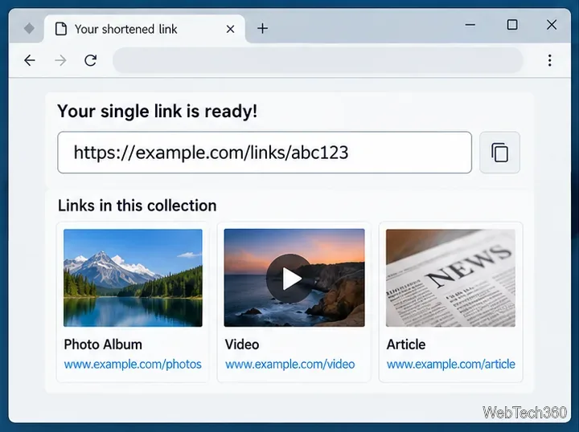Copy the shortened link with the copy icon
579x432 pixels.
pos(499,153)
